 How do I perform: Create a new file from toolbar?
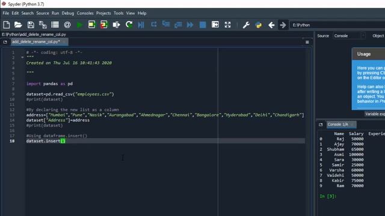tap(7, 25)
